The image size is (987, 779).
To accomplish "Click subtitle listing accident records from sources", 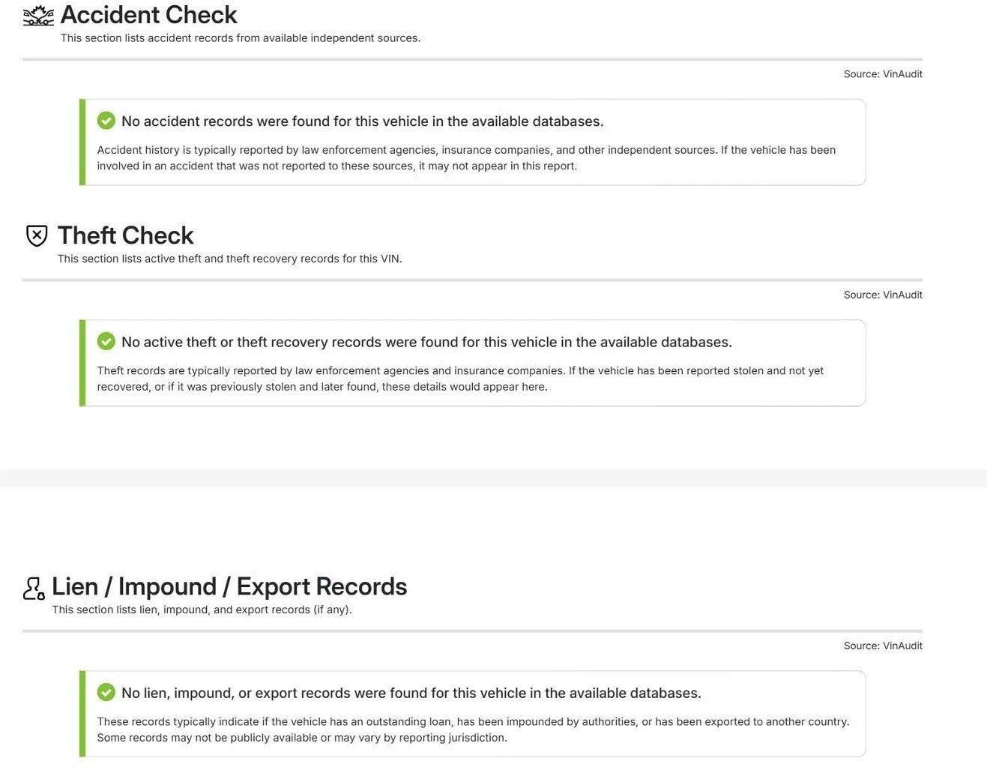I will tap(241, 37).
